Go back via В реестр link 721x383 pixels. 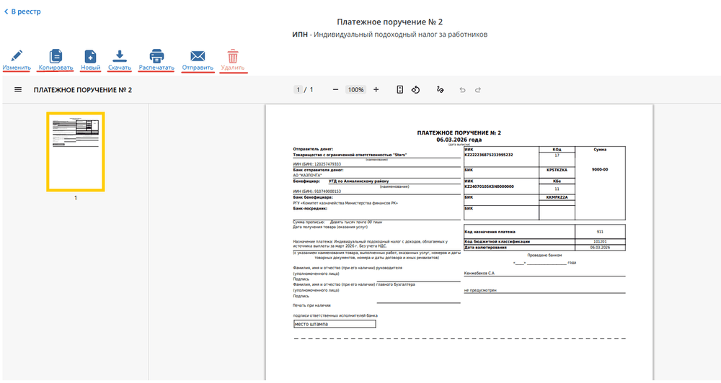click(x=23, y=12)
